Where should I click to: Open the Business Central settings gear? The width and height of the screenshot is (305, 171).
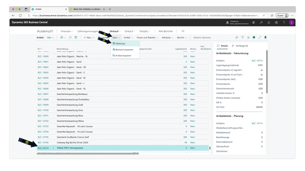[276, 22]
